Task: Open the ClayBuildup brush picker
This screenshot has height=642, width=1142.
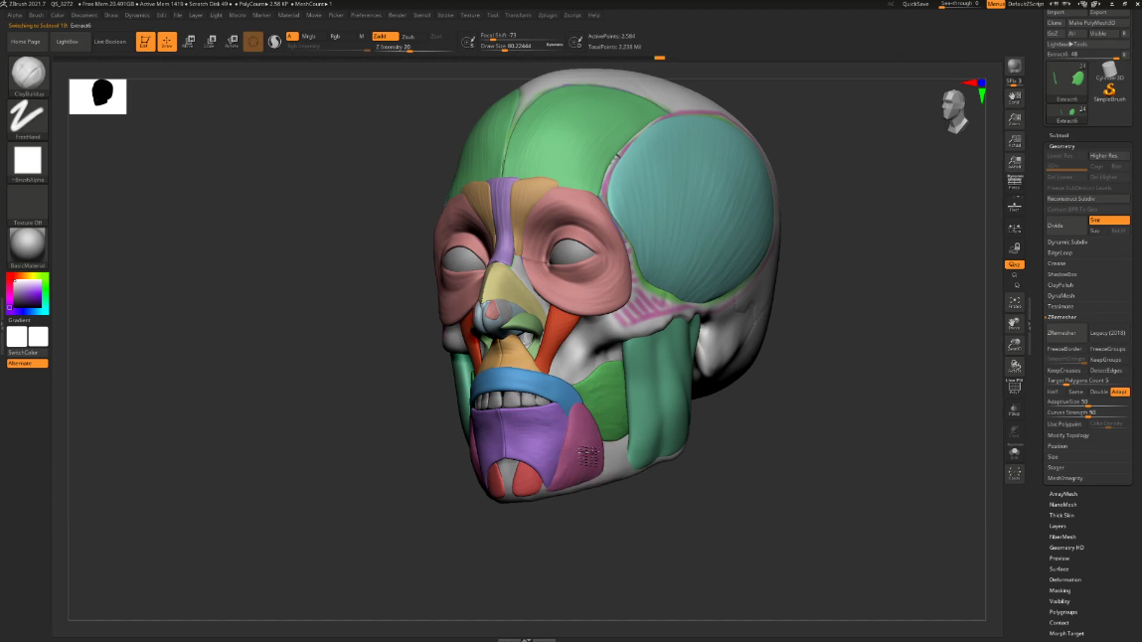Action: [x=28, y=77]
